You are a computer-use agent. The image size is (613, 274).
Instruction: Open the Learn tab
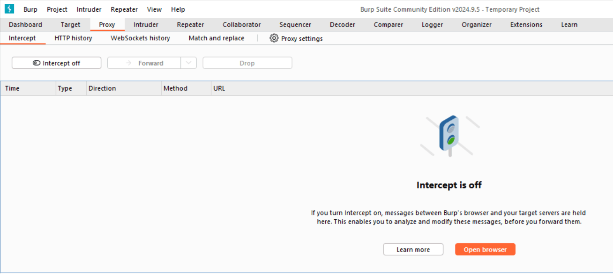click(569, 25)
